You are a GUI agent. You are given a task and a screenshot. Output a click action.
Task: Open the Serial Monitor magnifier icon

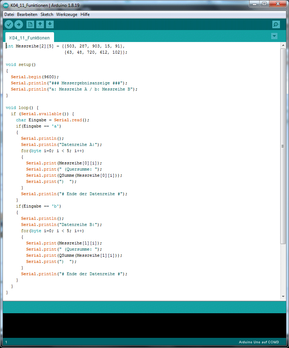click(276, 24)
